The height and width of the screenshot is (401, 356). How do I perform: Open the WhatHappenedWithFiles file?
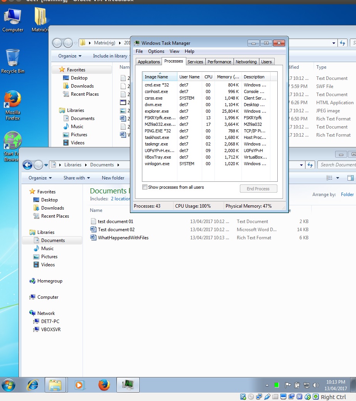point(123,238)
